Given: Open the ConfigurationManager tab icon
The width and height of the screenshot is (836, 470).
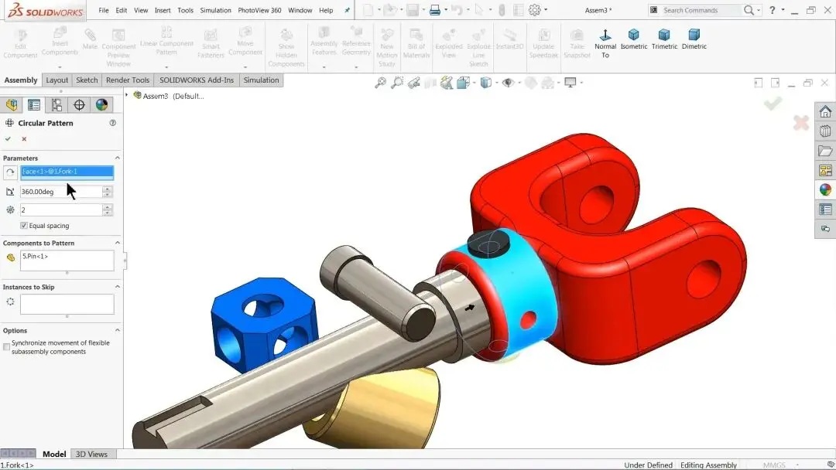Looking at the screenshot, I should (57, 105).
